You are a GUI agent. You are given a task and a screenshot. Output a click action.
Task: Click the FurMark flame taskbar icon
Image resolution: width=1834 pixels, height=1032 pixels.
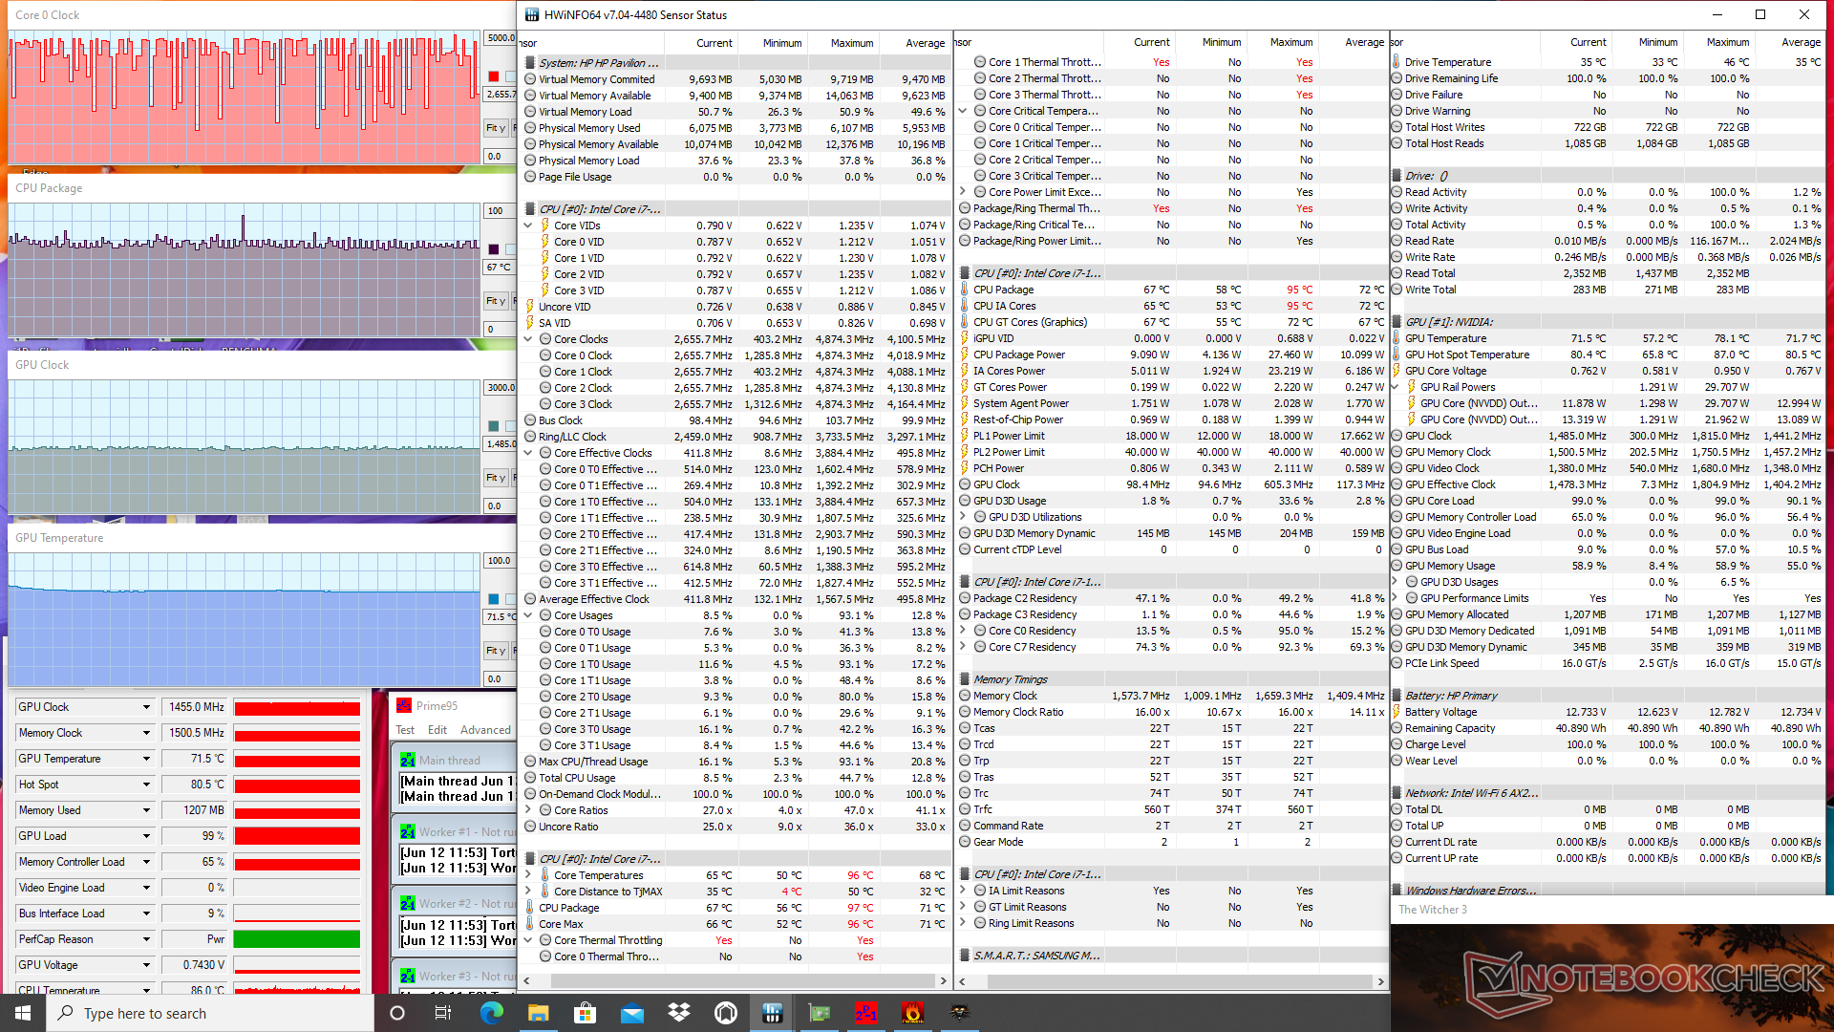[913, 1013]
